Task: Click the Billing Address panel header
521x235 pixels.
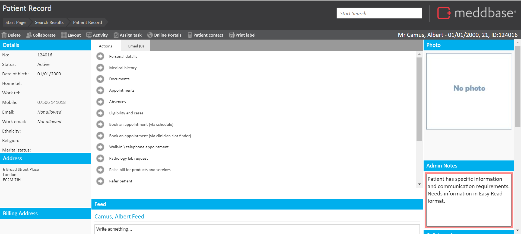Action: click(x=45, y=213)
